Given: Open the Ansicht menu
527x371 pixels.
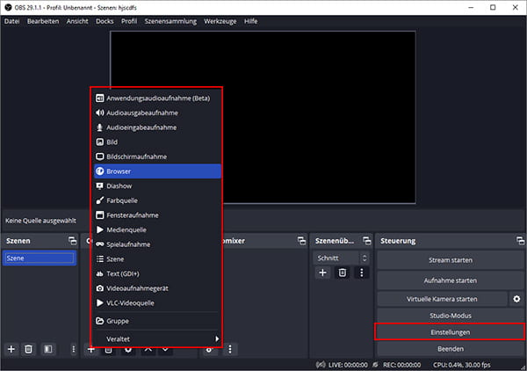Looking at the screenshot, I should 77,21.
